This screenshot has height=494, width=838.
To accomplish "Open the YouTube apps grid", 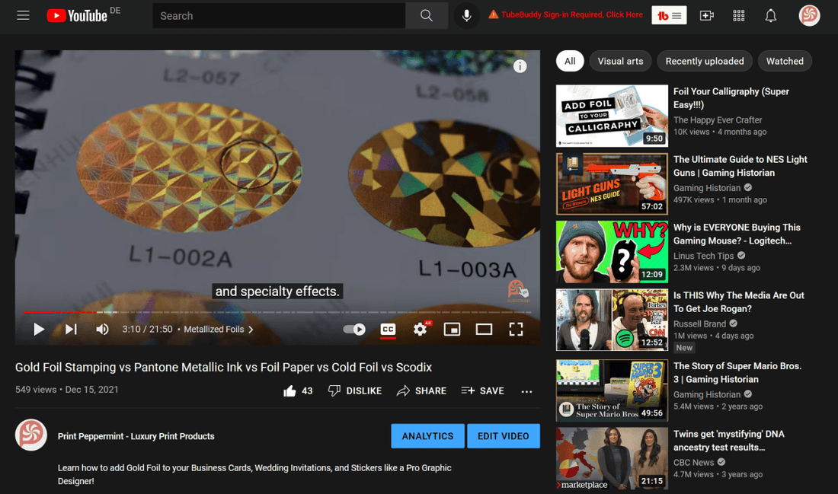I will pyautogui.click(x=738, y=15).
